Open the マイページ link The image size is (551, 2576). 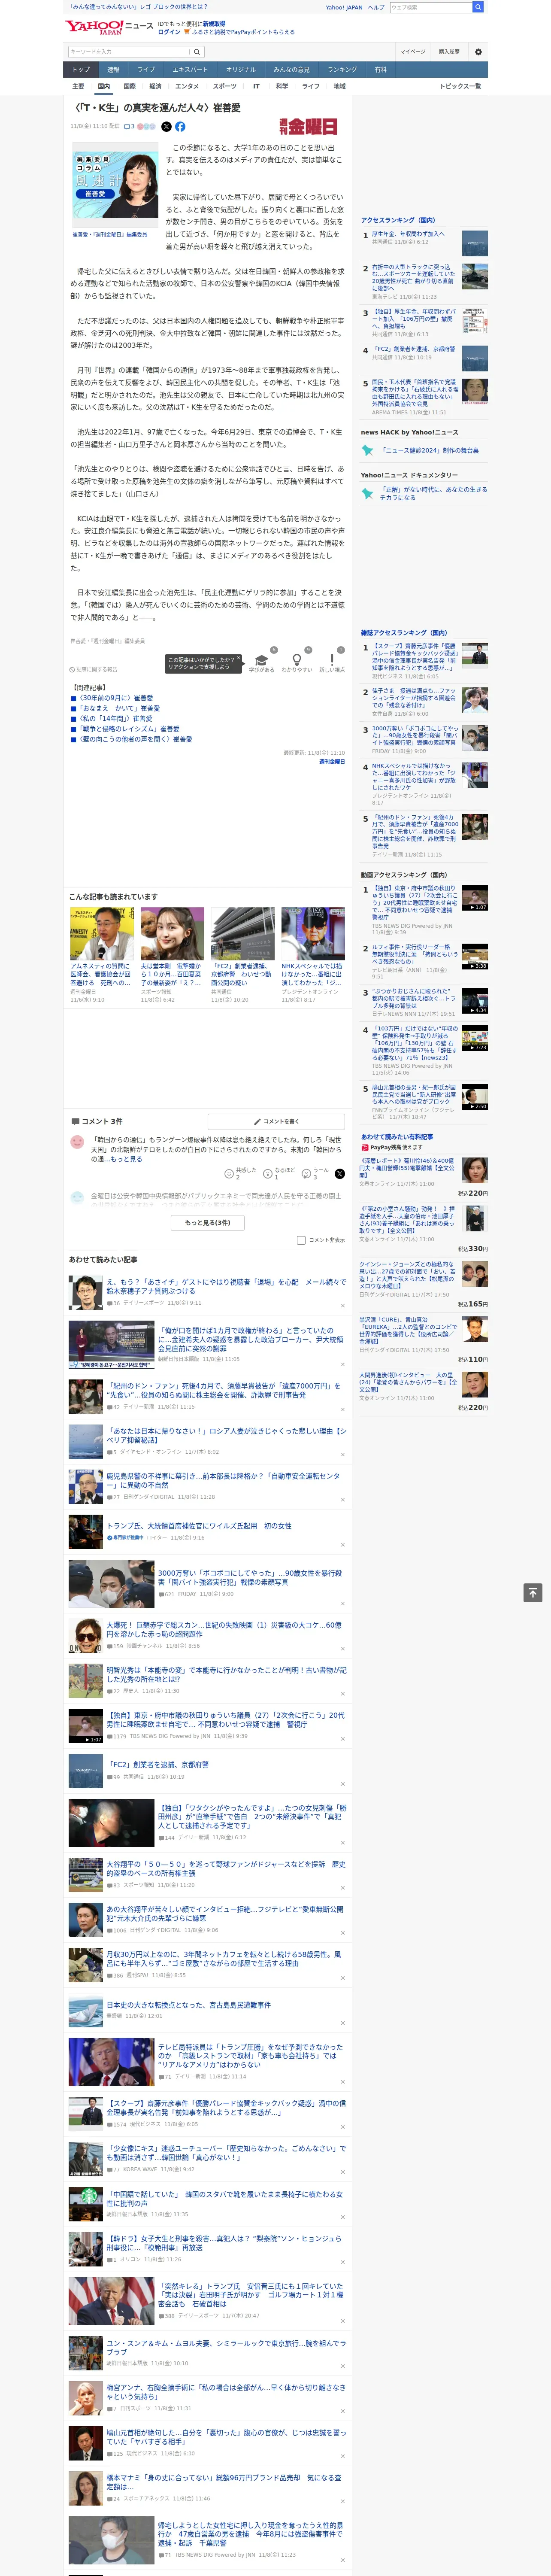coord(412,51)
